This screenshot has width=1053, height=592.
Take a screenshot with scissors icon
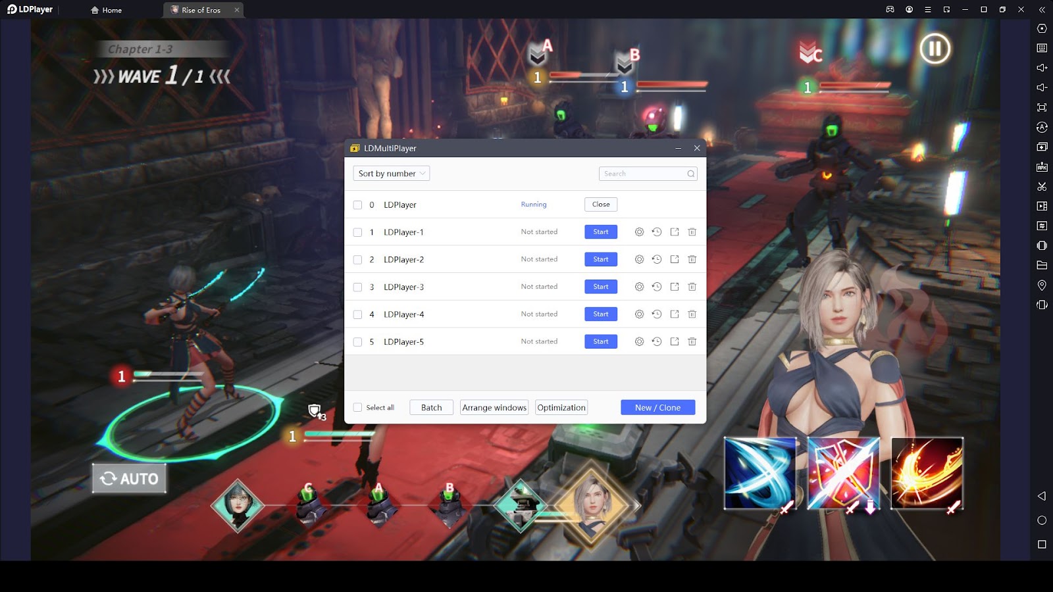tap(1042, 187)
